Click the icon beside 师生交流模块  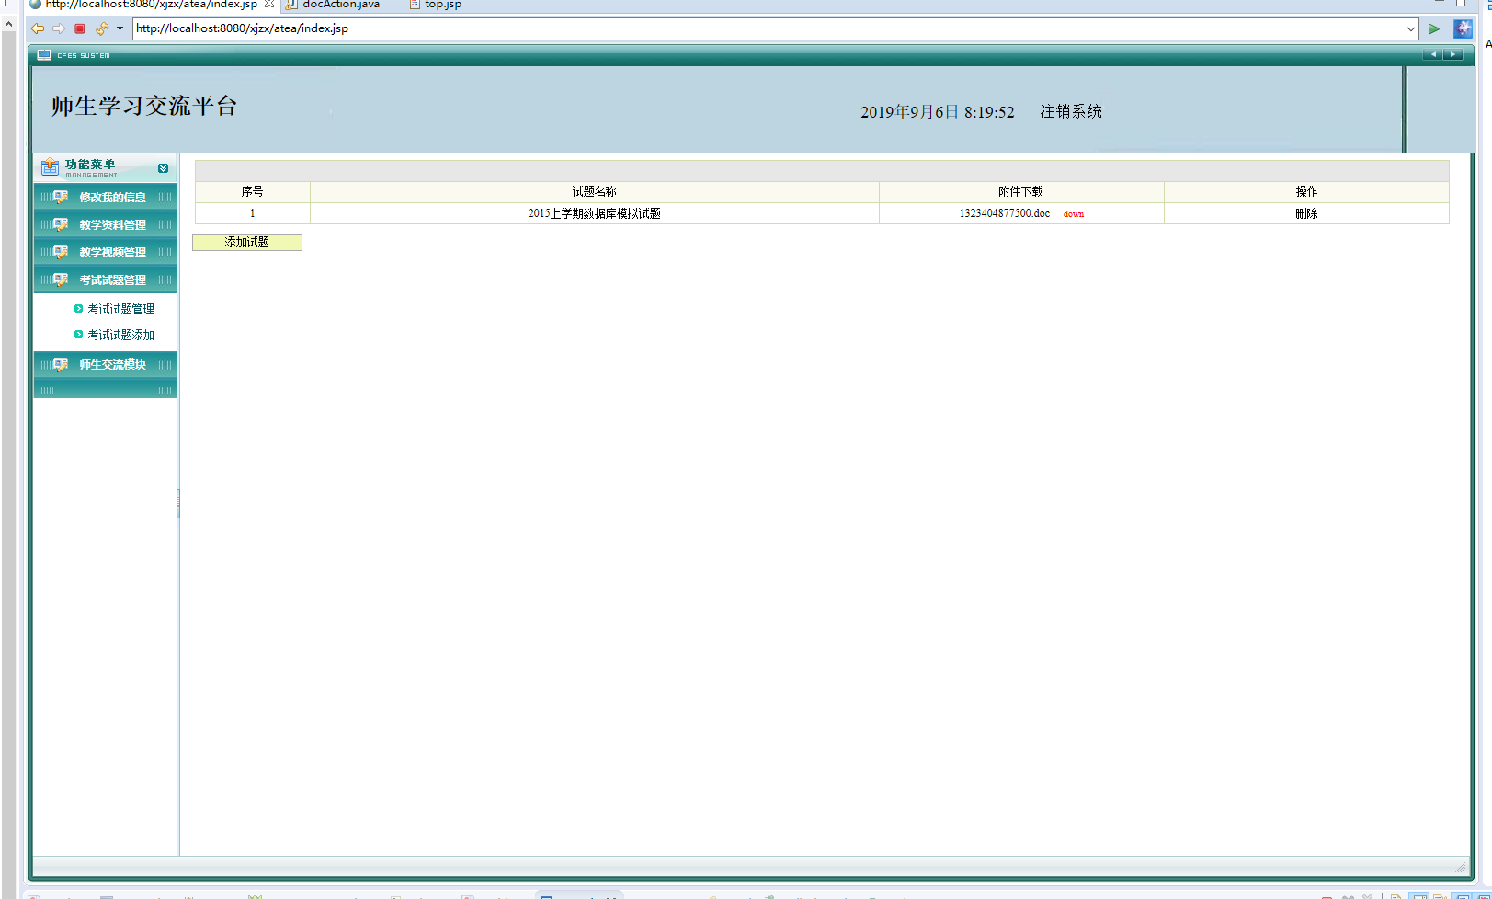click(61, 364)
